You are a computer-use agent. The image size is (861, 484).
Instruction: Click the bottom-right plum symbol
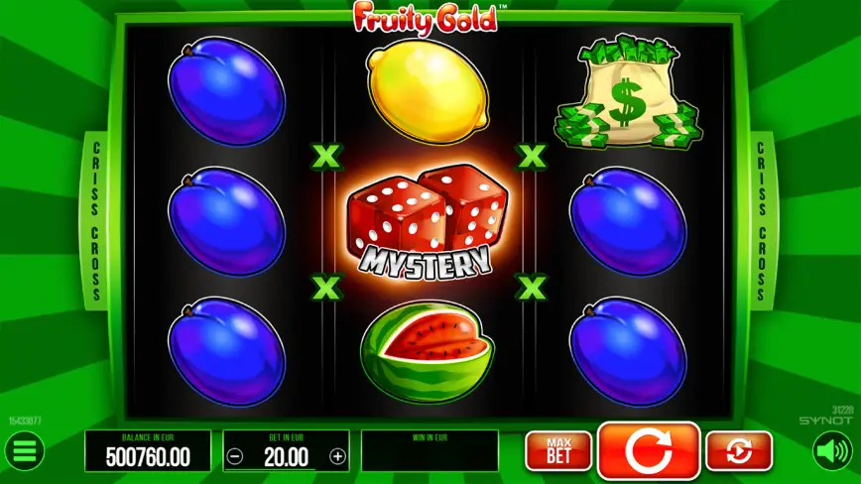click(629, 352)
